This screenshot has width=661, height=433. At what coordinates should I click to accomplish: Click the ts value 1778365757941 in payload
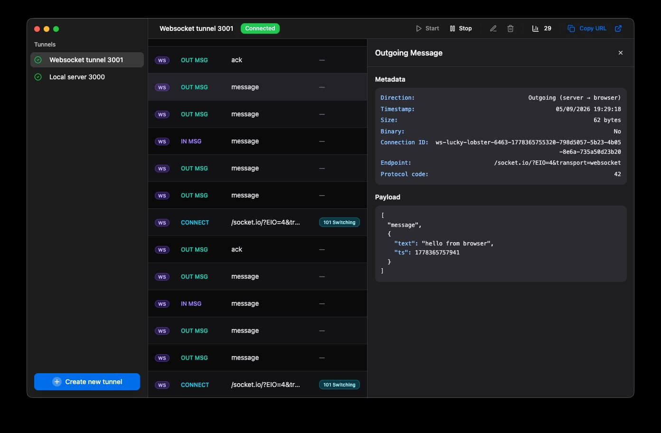click(x=437, y=253)
